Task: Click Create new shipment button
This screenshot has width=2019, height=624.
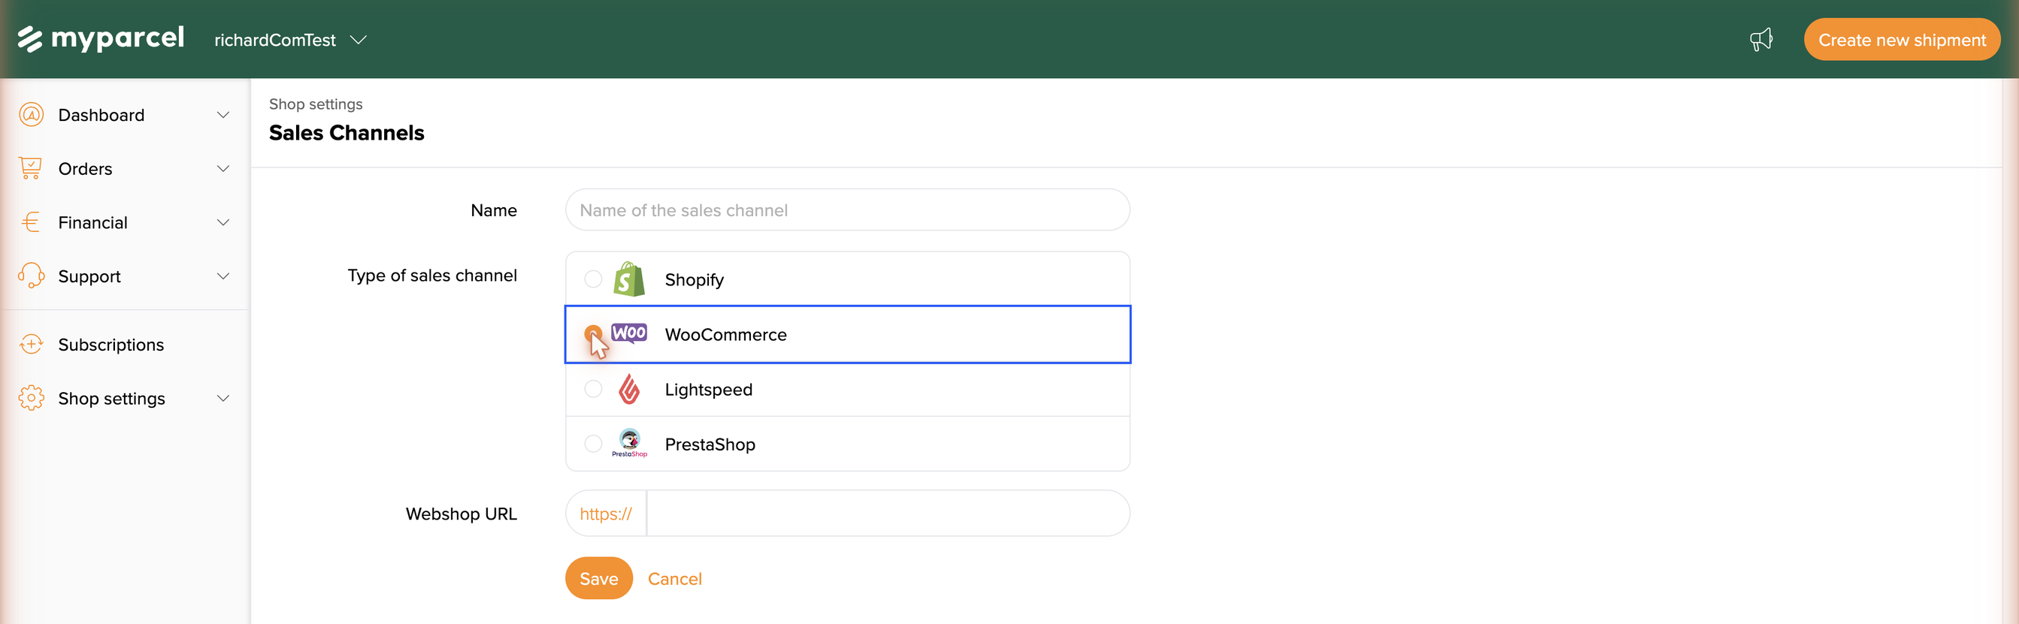Action: tap(1902, 39)
